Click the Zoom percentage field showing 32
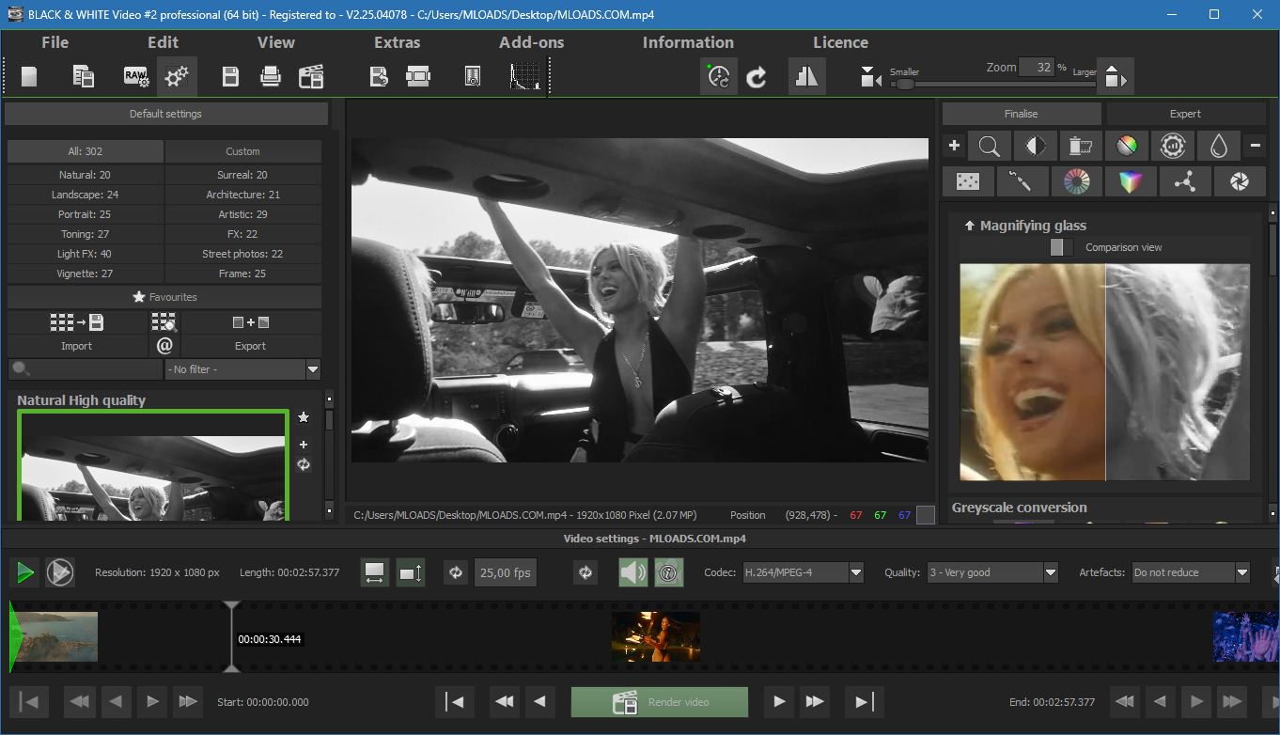Screen dimensions: 1280x735 1037,68
